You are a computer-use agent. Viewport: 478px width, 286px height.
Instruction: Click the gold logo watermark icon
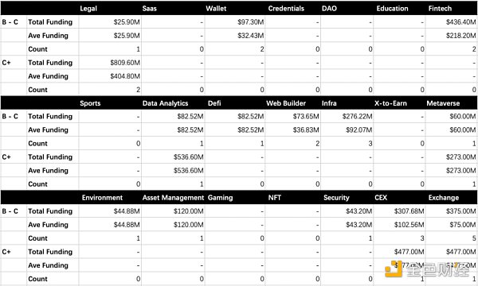click(x=394, y=269)
